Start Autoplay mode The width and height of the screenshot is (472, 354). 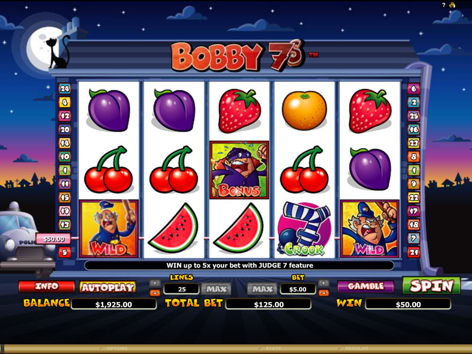coord(108,287)
